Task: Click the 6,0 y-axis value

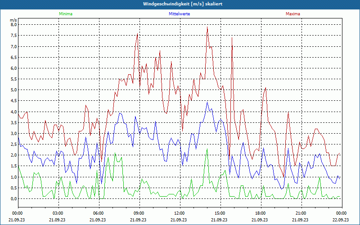Action: pyautogui.click(x=14, y=68)
